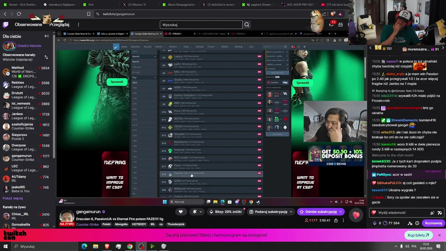This screenshot has width=446, height=251.
Task: Click the Twitch logo home icon
Action: click(x=6, y=24)
